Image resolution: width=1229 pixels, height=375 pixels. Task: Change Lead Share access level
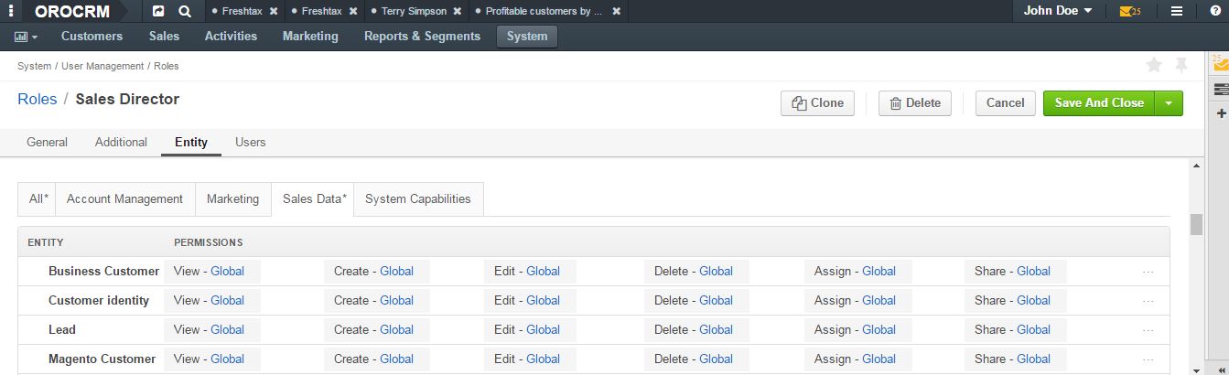tap(1033, 329)
